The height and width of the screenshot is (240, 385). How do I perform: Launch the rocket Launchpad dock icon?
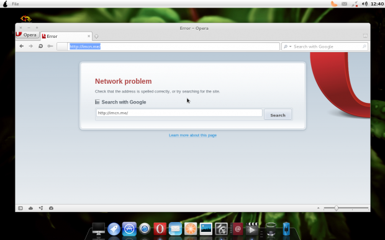point(114,229)
